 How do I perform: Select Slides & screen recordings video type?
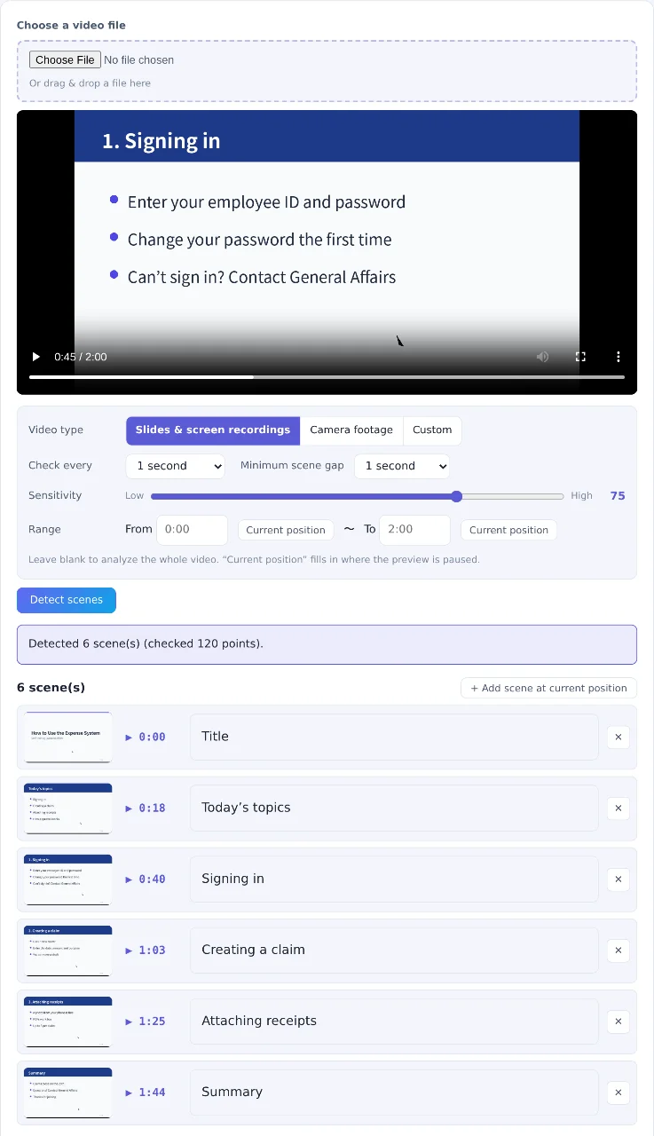click(213, 430)
